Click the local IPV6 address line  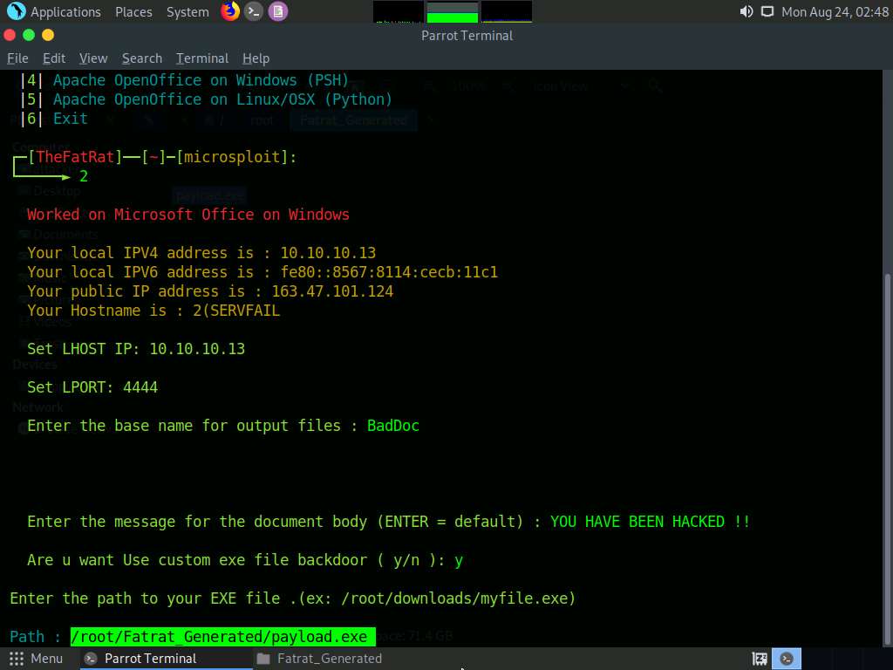(x=262, y=272)
